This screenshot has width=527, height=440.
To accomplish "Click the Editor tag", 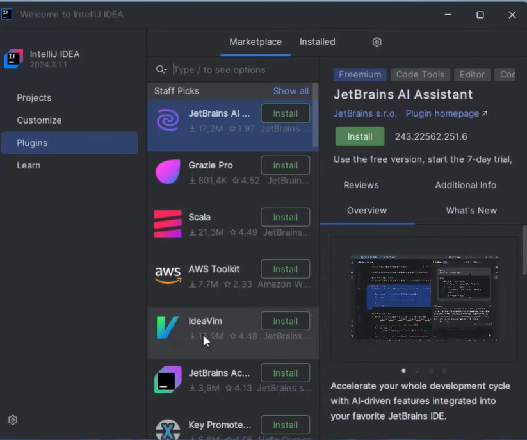I will [x=472, y=74].
